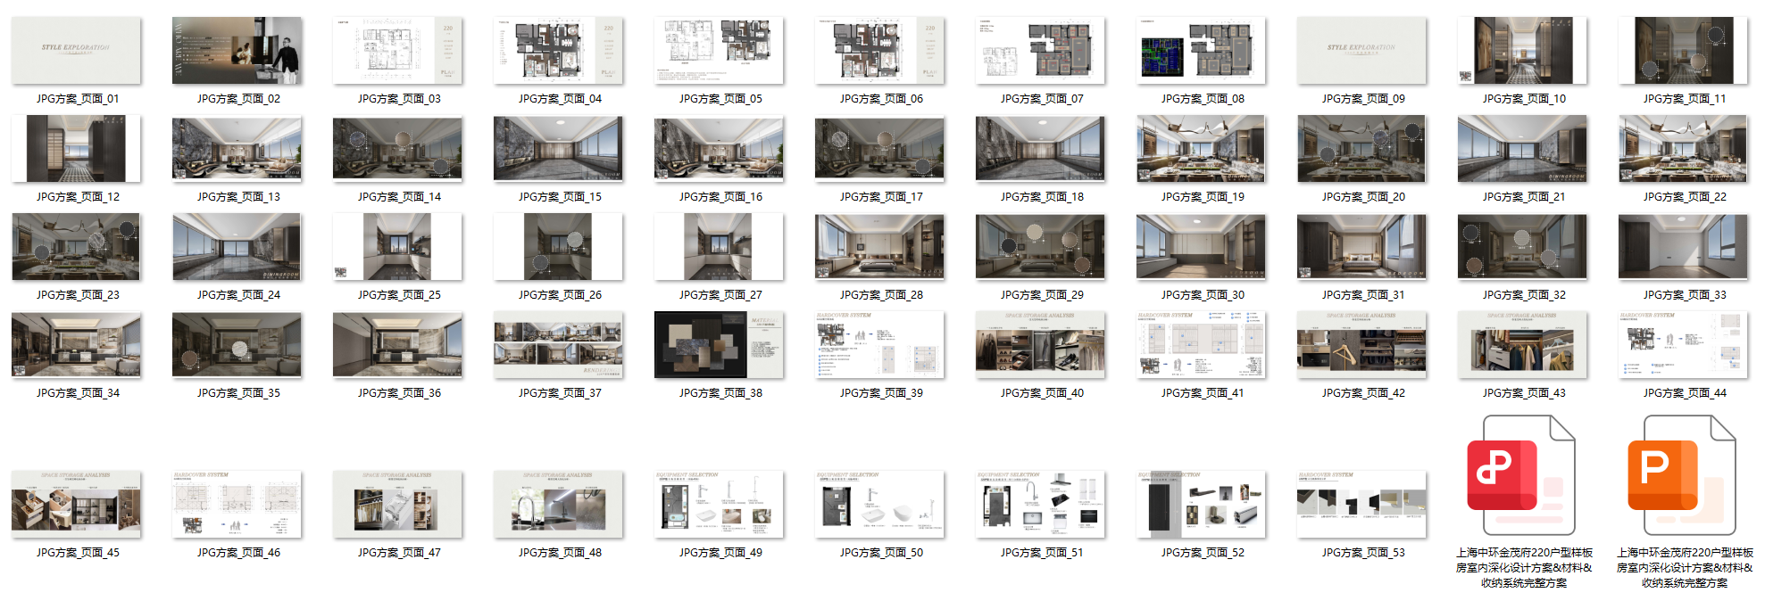Select the blue CAD plan image 页面_08
Screen dimensions: 1765x609
[1201, 50]
